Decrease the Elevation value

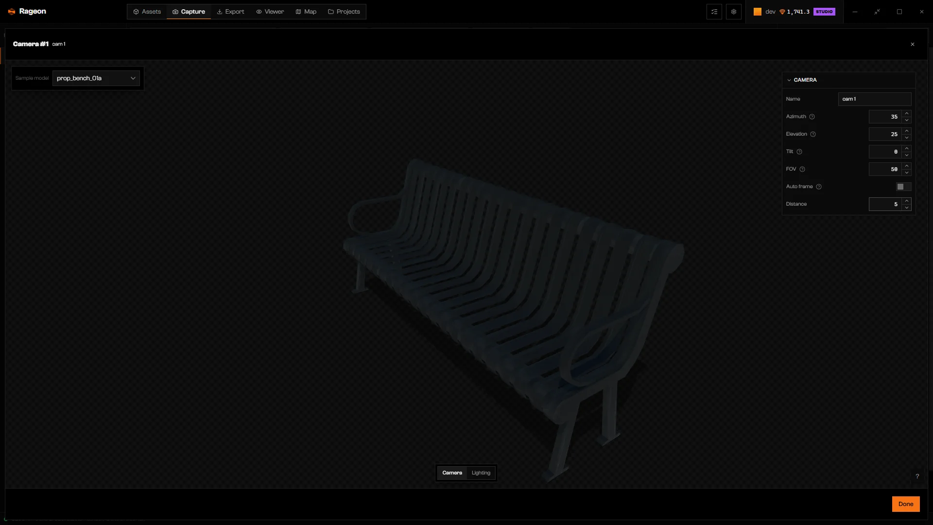907,138
